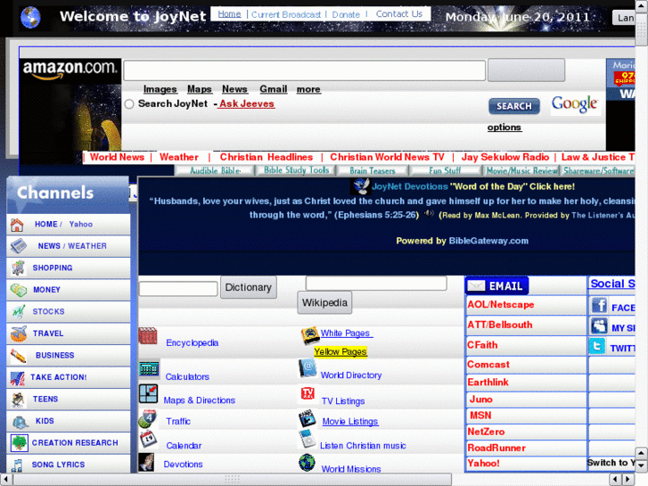Image resolution: width=648 pixels, height=486 pixels.
Task: Click the Kids cap icon
Action: coord(20,422)
